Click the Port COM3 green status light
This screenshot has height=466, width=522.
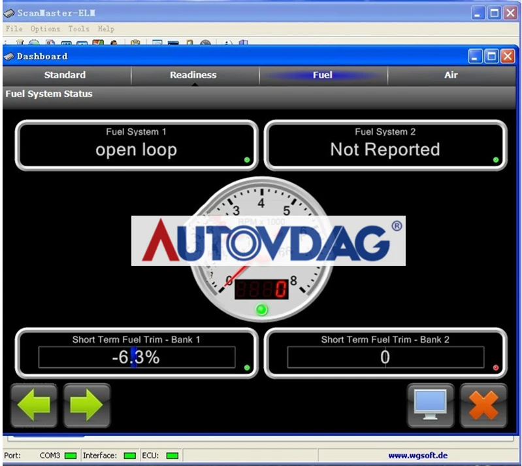click(71, 456)
